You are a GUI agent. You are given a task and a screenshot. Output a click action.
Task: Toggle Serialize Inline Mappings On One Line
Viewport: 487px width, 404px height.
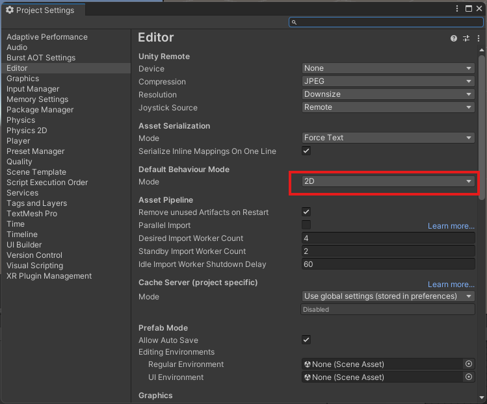pyautogui.click(x=306, y=151)
